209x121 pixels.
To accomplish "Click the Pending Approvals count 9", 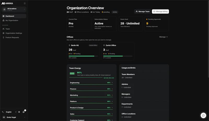I will point(147,23).
